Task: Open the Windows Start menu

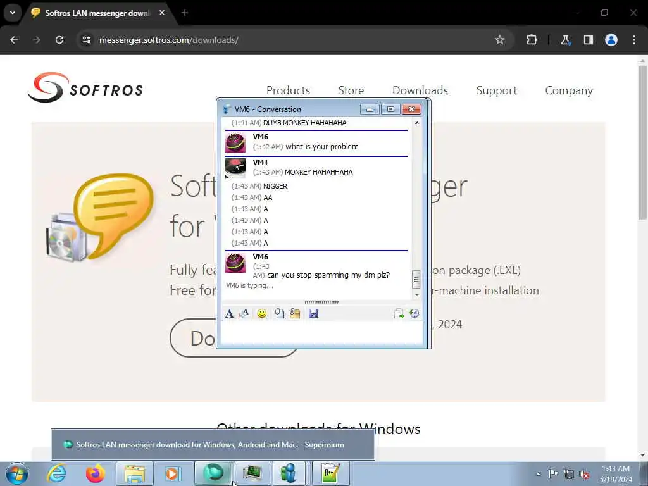Action: click(17, 473)
